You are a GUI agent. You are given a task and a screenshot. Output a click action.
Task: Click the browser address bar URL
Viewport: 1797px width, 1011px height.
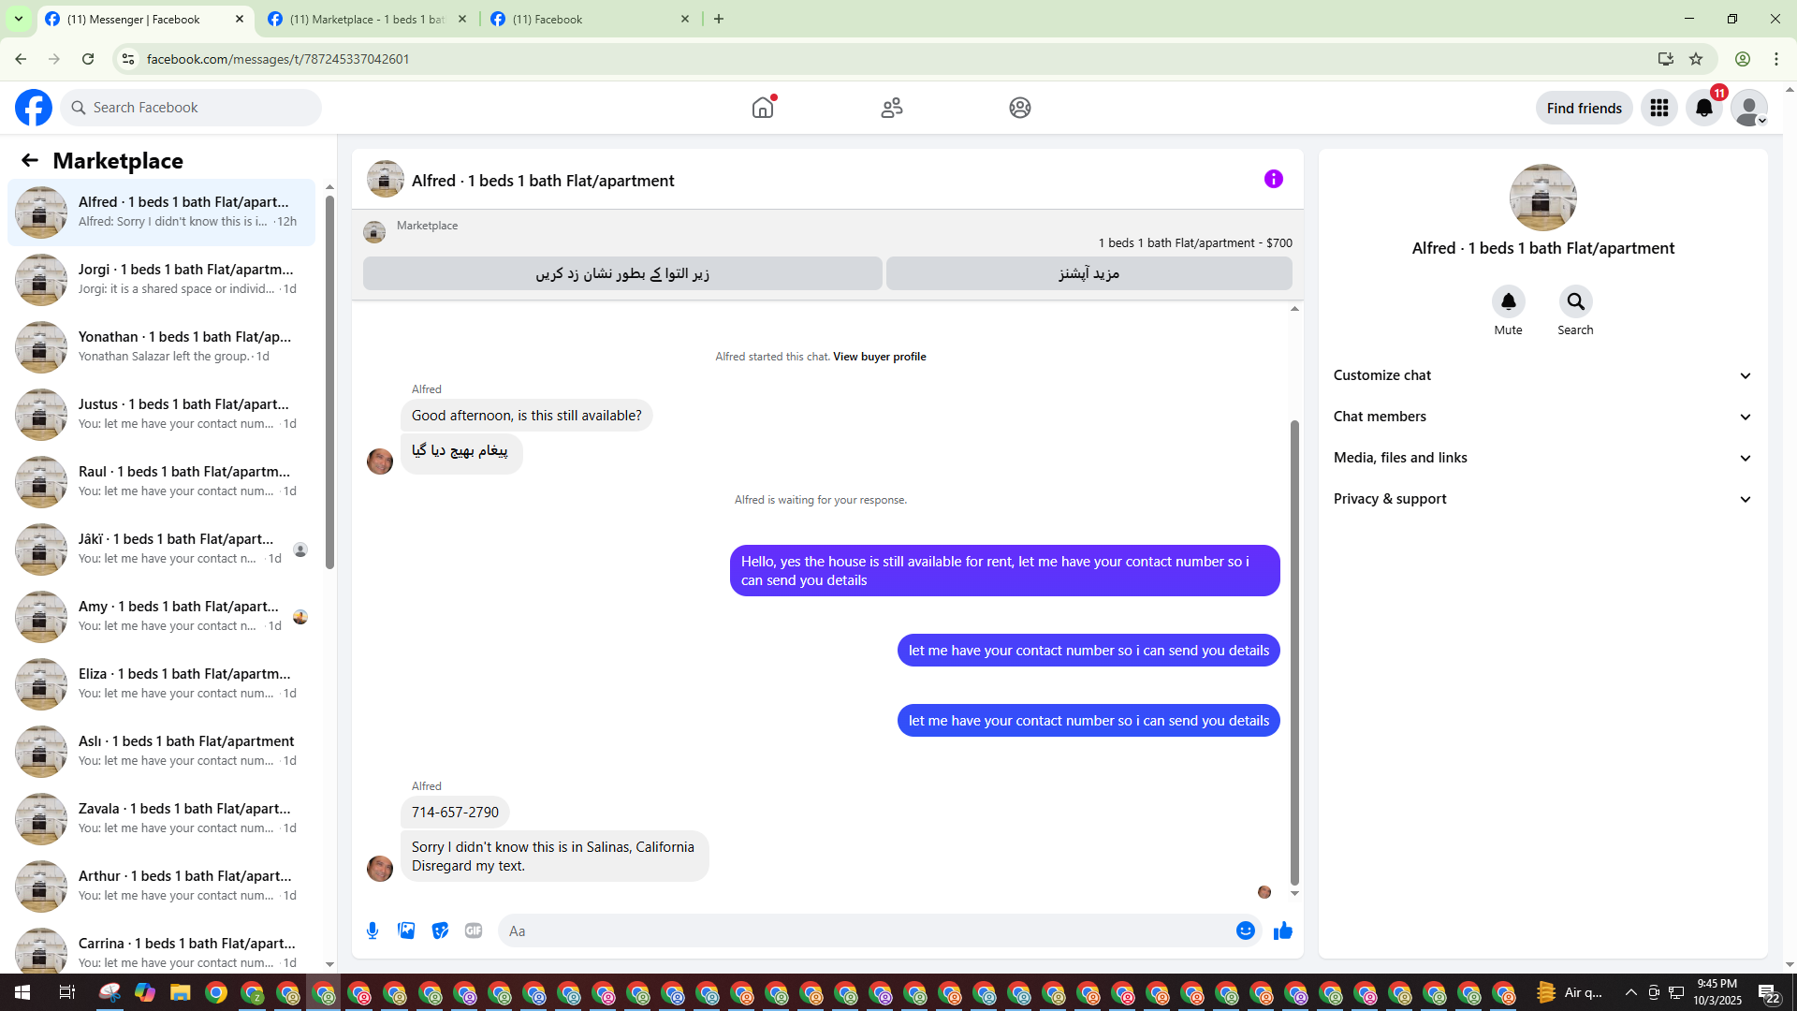click(278, 59)
